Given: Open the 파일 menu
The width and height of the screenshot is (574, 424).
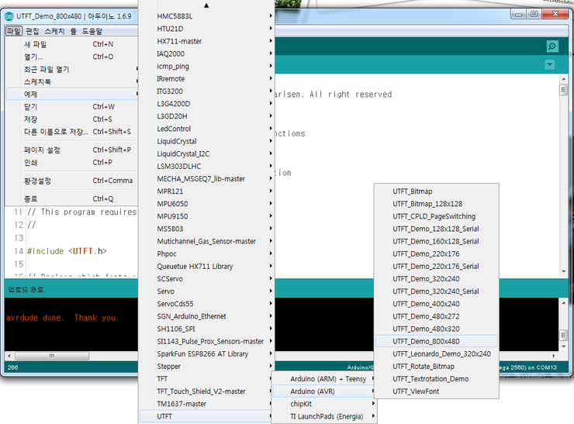Looking at the screenshot, I should (x=14, y=31).
